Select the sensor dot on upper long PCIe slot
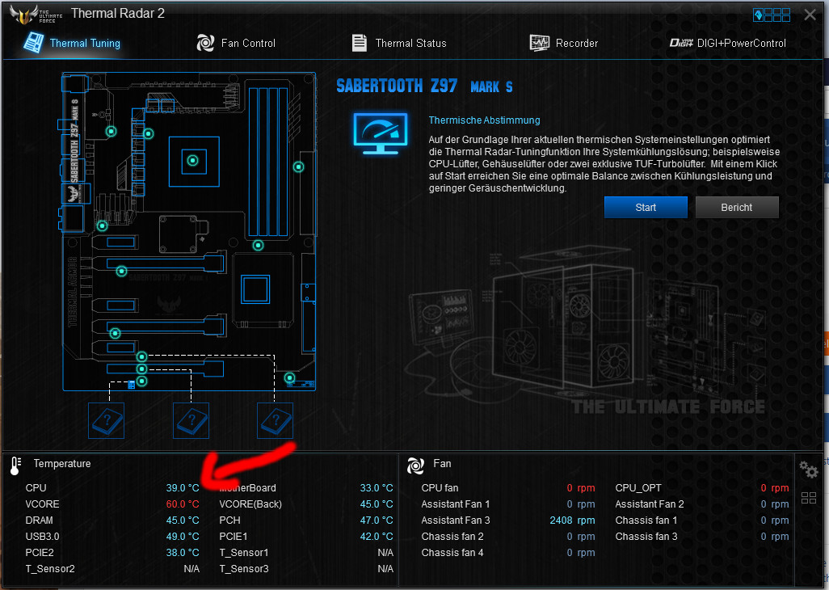 tap(121, 272)
